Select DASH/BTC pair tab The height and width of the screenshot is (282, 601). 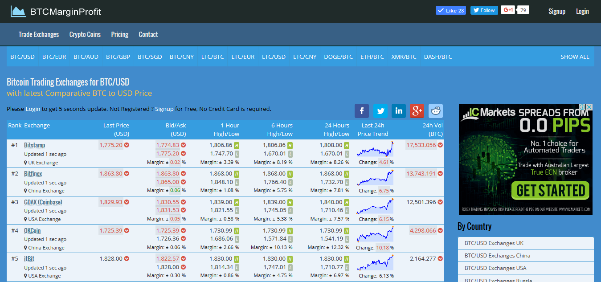click(x=438, y=57)
